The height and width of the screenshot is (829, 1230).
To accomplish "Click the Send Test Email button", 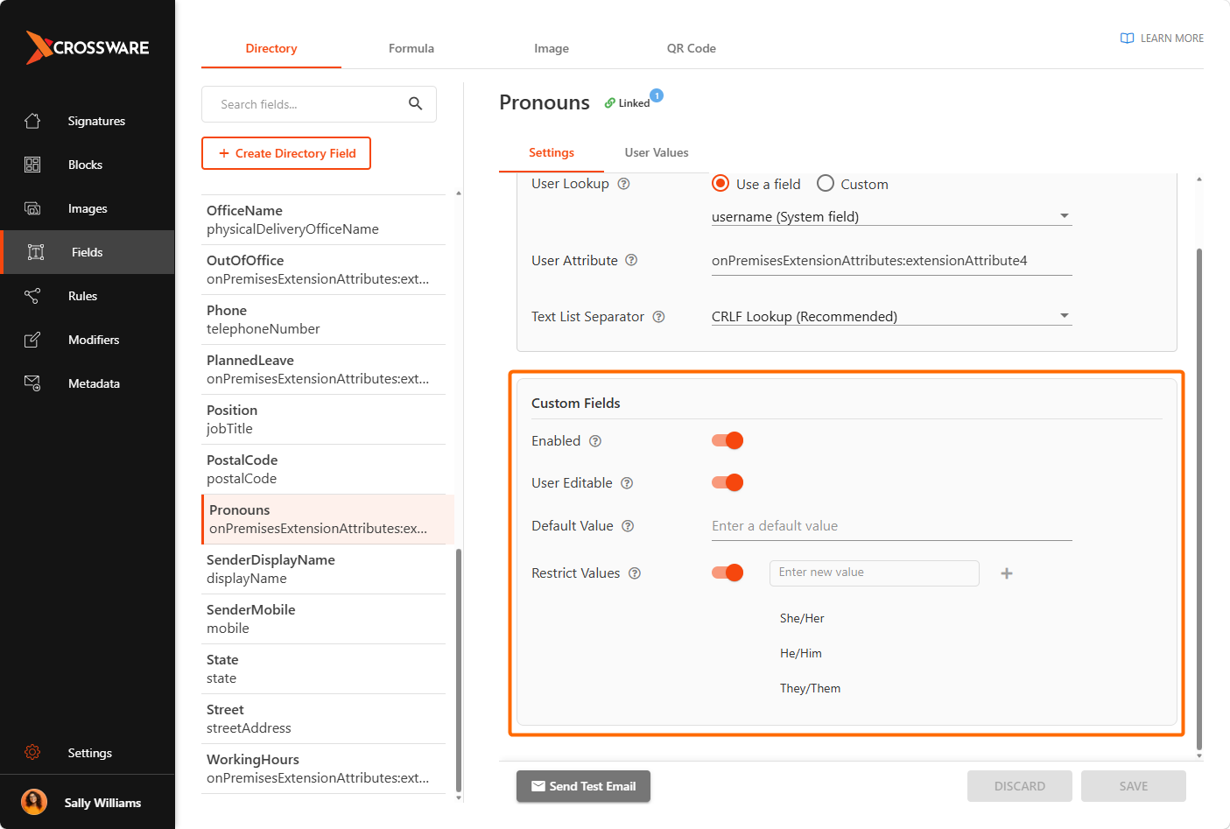I will (x=583, y=786).
